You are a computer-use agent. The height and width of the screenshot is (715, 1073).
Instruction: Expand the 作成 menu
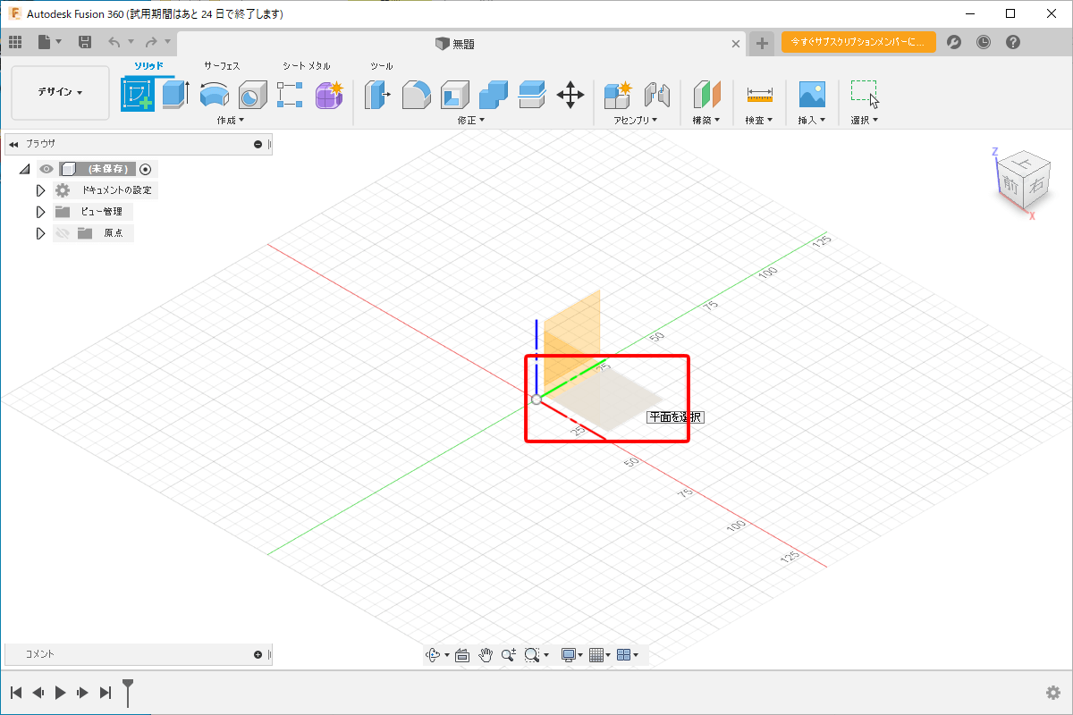230,120
